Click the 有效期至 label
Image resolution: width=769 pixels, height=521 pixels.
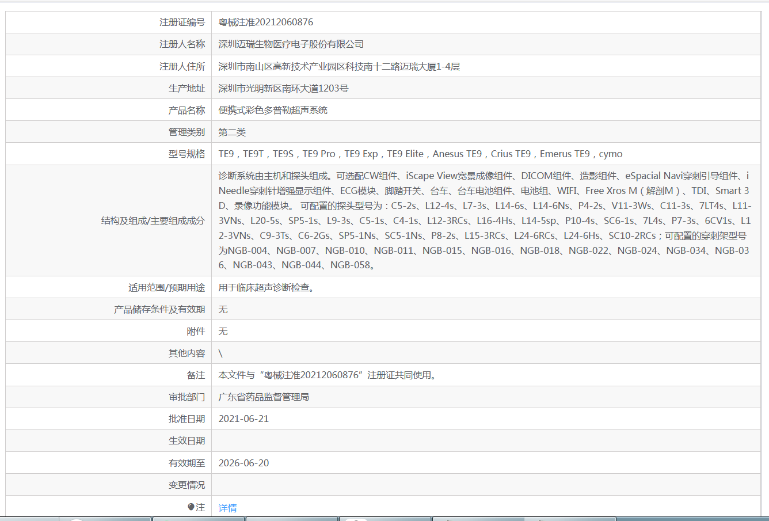[186, 463]
